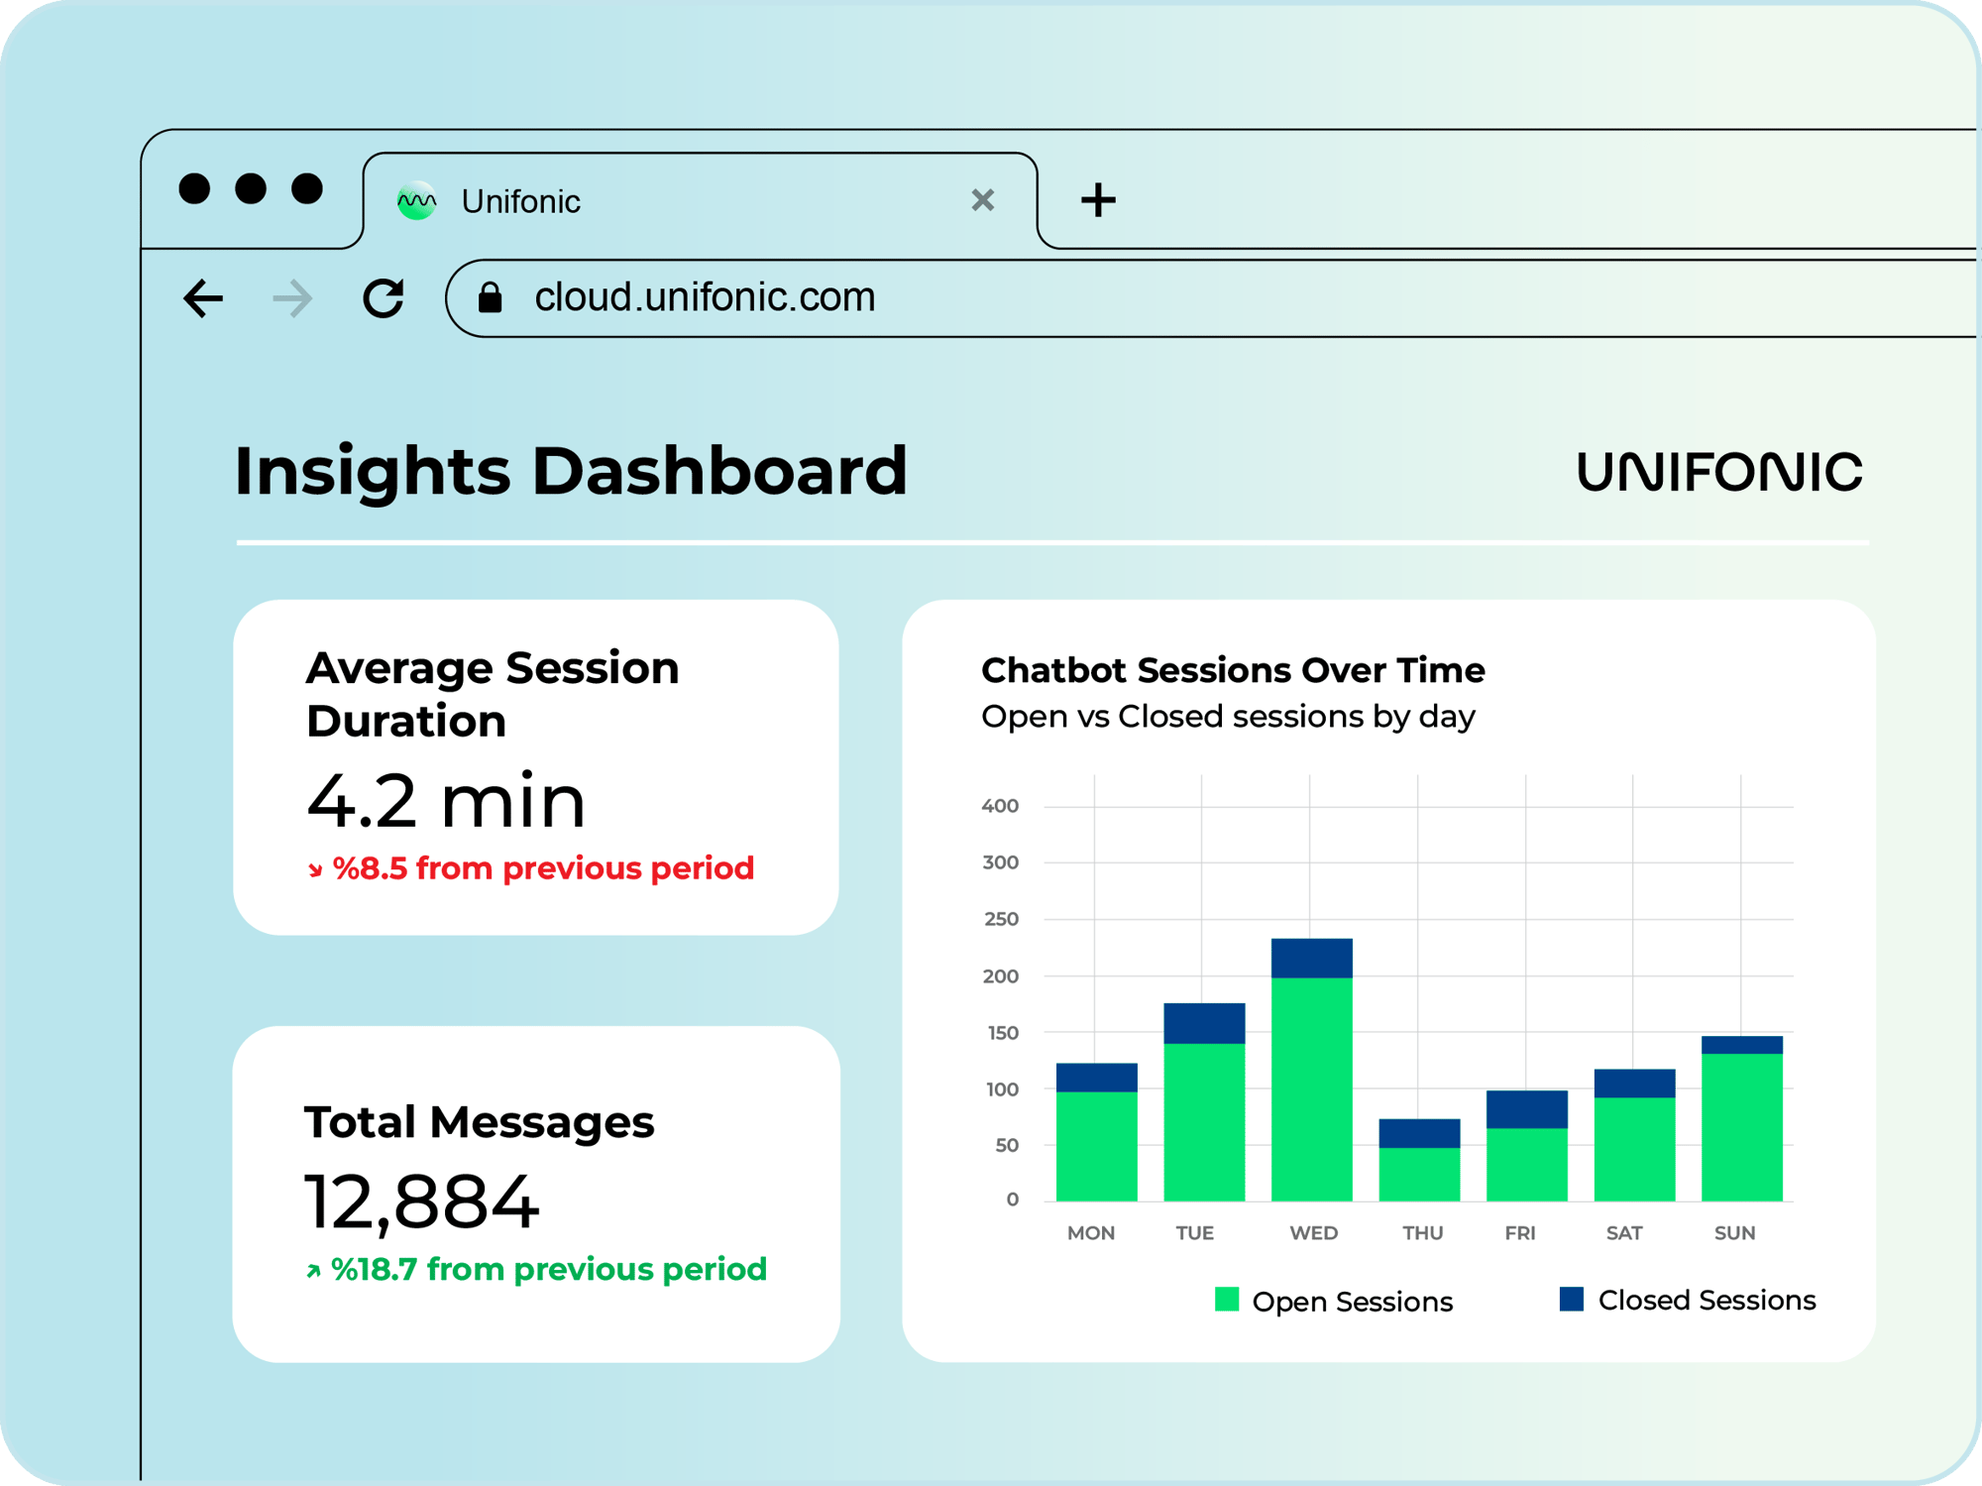Image resolution: width=1982 pixels, height=1486 pixels.
Task: Click the WED bar in chart
Action: click(x=1312, y=1070)
